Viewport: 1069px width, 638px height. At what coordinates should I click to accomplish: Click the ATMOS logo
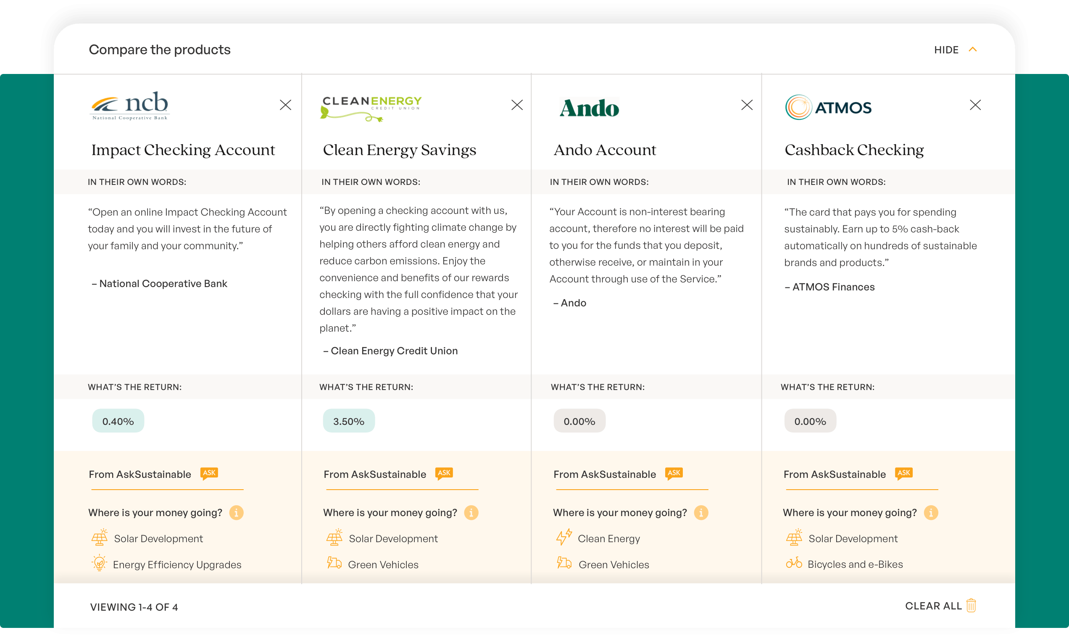tap(828, 107)
